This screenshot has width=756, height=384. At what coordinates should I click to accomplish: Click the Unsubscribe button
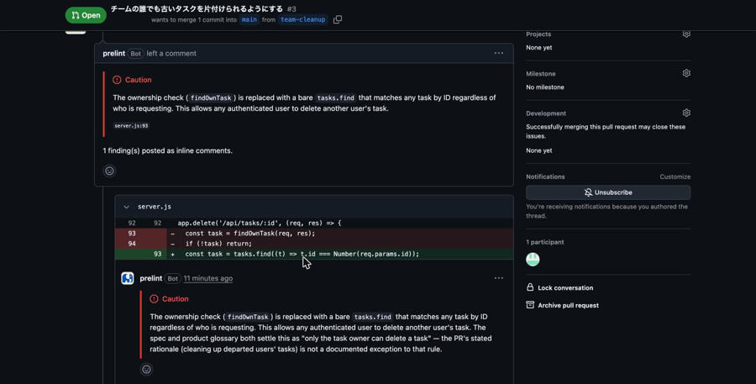pyautogui.click(x=608, y=192)
